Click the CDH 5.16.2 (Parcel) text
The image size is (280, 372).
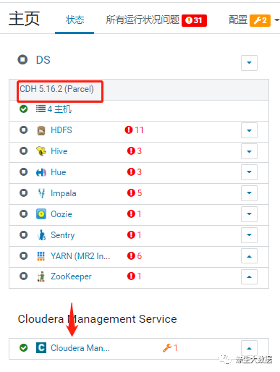tap(56, 89)
